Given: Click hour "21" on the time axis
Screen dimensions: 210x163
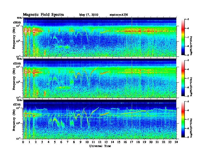Looking at the screenshot, I should (x=157, y=142).
